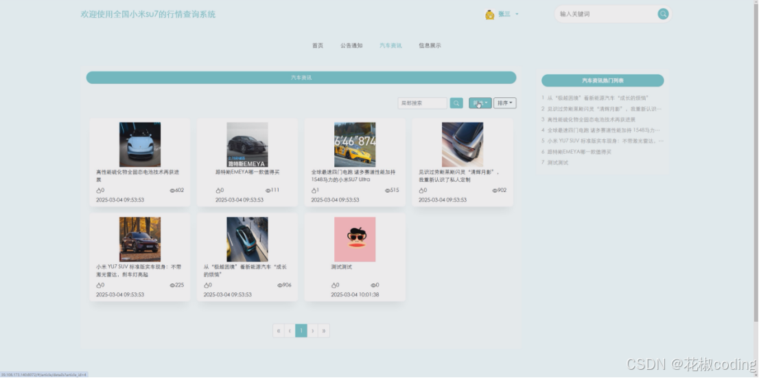Go to first page with « button
The image size is (759, 378).
[x=279, y=331]
